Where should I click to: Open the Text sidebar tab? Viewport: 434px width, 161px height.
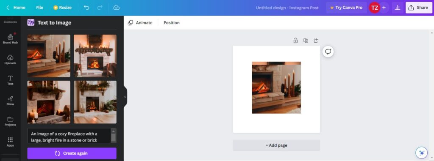click(x=10, y=80)
